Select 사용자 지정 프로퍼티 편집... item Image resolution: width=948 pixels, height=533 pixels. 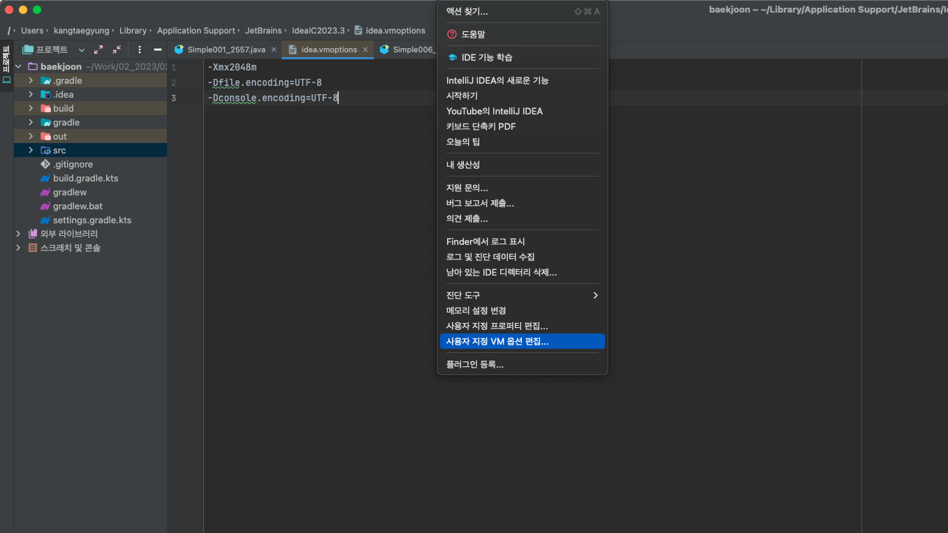[523, 326]
